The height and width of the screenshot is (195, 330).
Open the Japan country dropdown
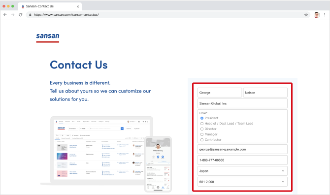click(242, 171)
